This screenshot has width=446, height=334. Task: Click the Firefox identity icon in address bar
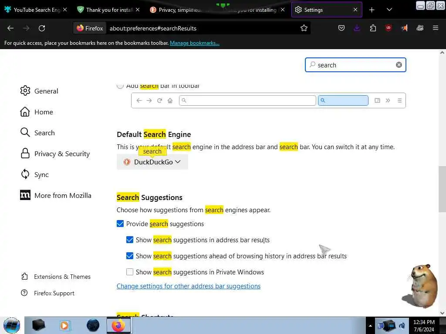90,28
